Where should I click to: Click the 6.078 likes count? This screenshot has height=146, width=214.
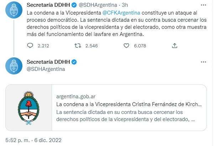tap(140, 46)
